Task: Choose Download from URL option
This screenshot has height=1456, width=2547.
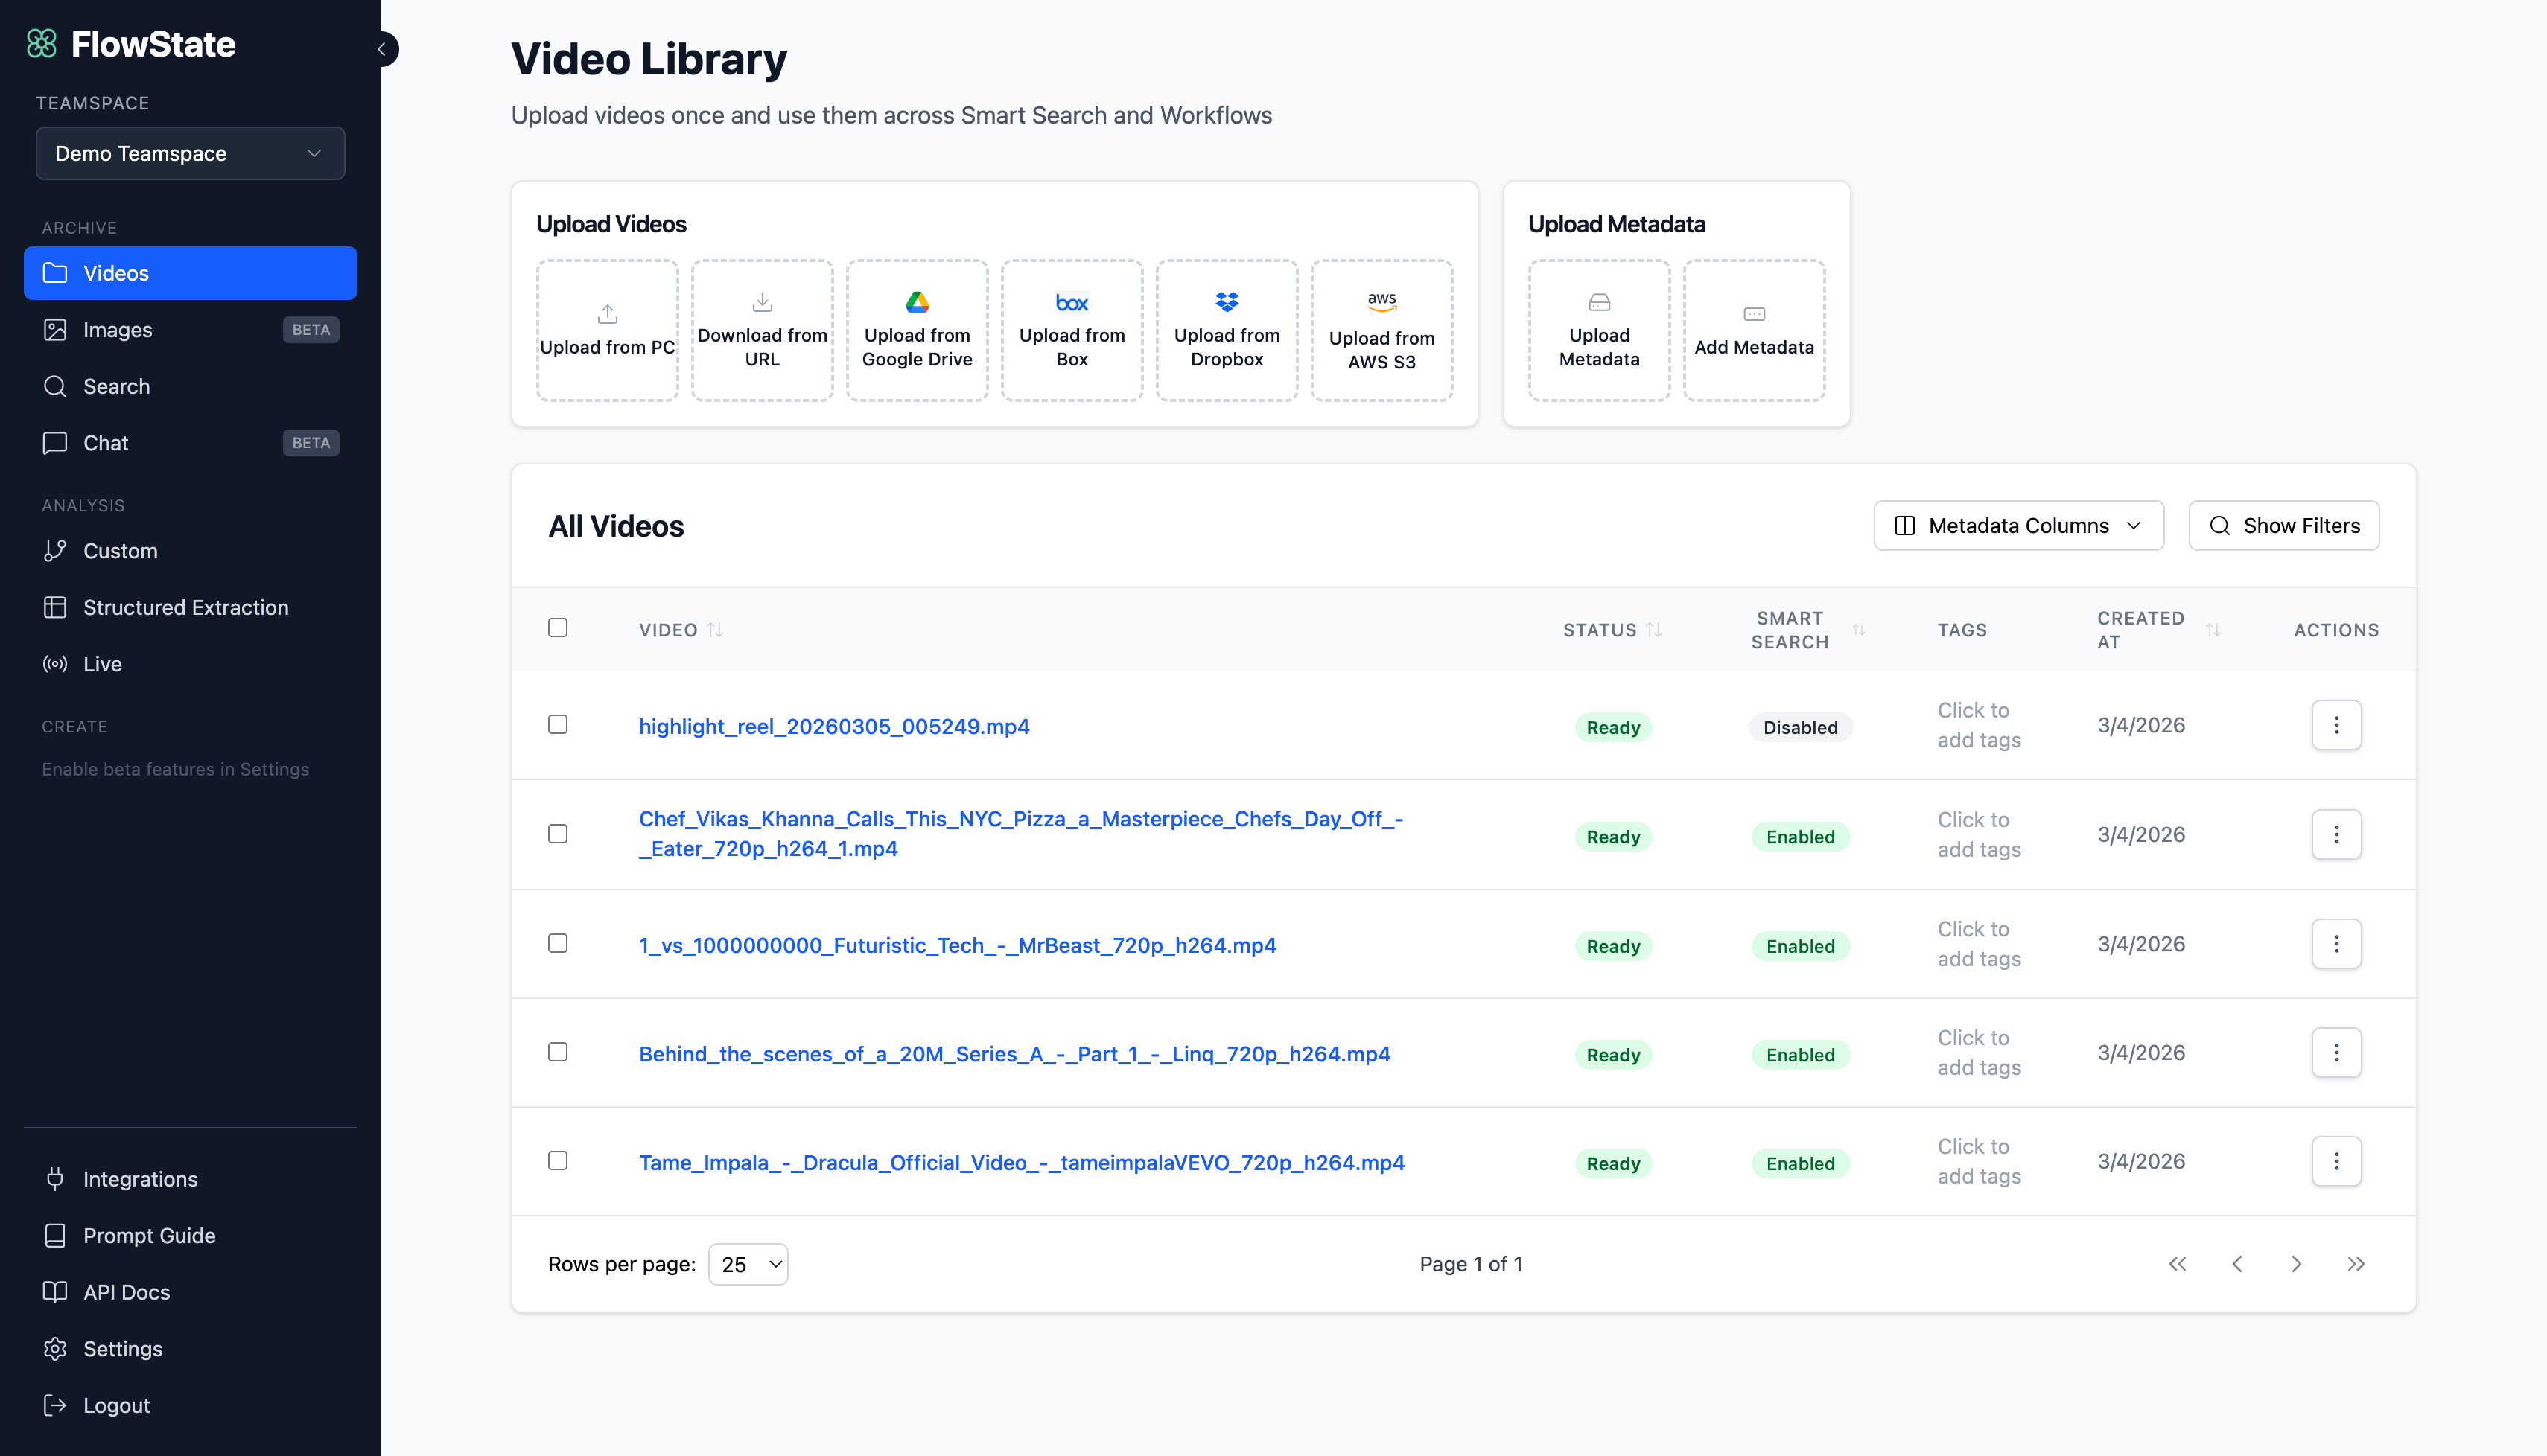Action: pos(763,330)
